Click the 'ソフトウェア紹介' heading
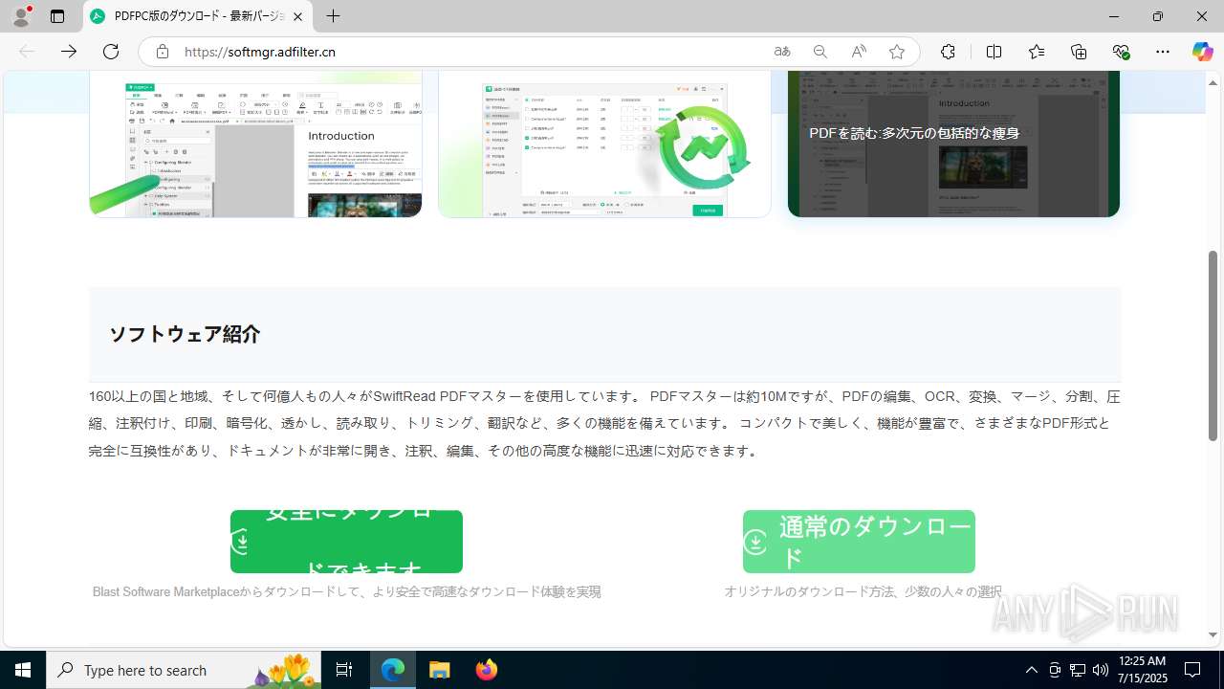 pyautogui.click(x=185, y=334)
